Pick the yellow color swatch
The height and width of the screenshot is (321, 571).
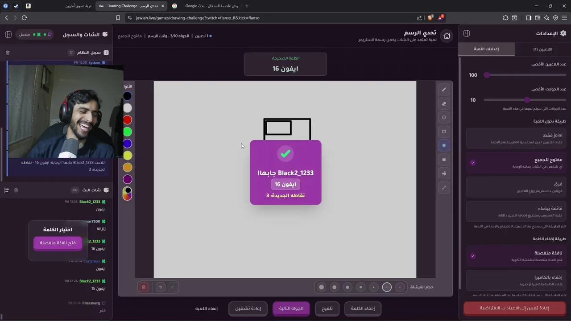(128, 156)
